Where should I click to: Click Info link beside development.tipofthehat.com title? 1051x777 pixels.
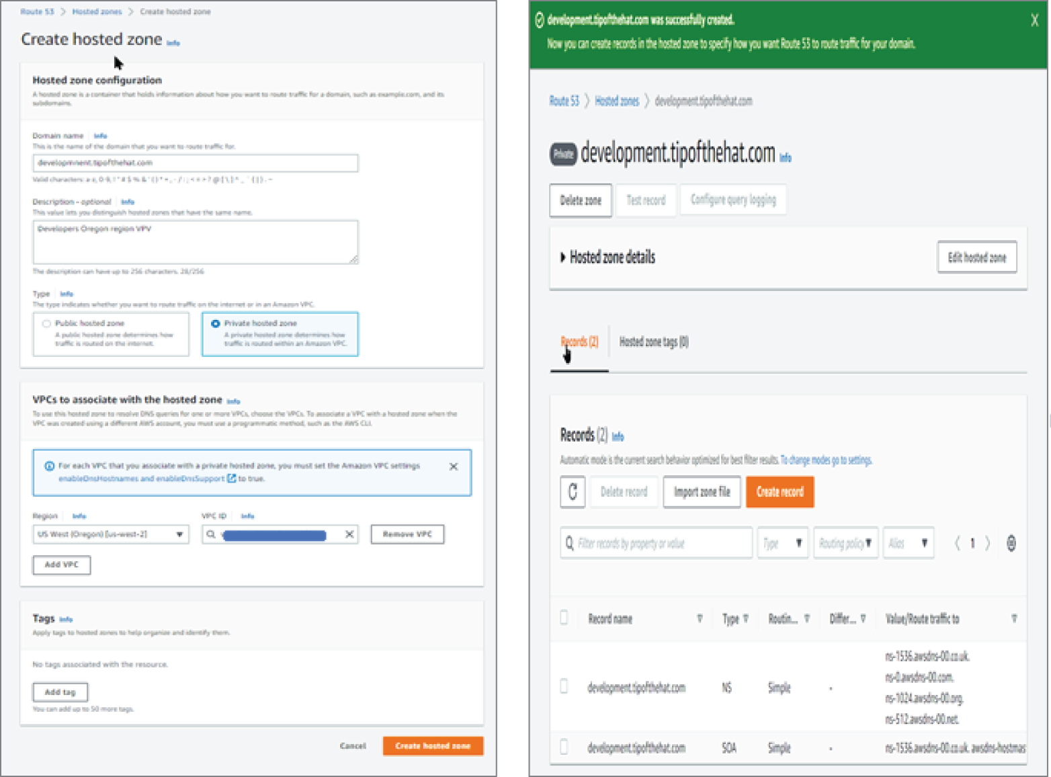[786, 158]
